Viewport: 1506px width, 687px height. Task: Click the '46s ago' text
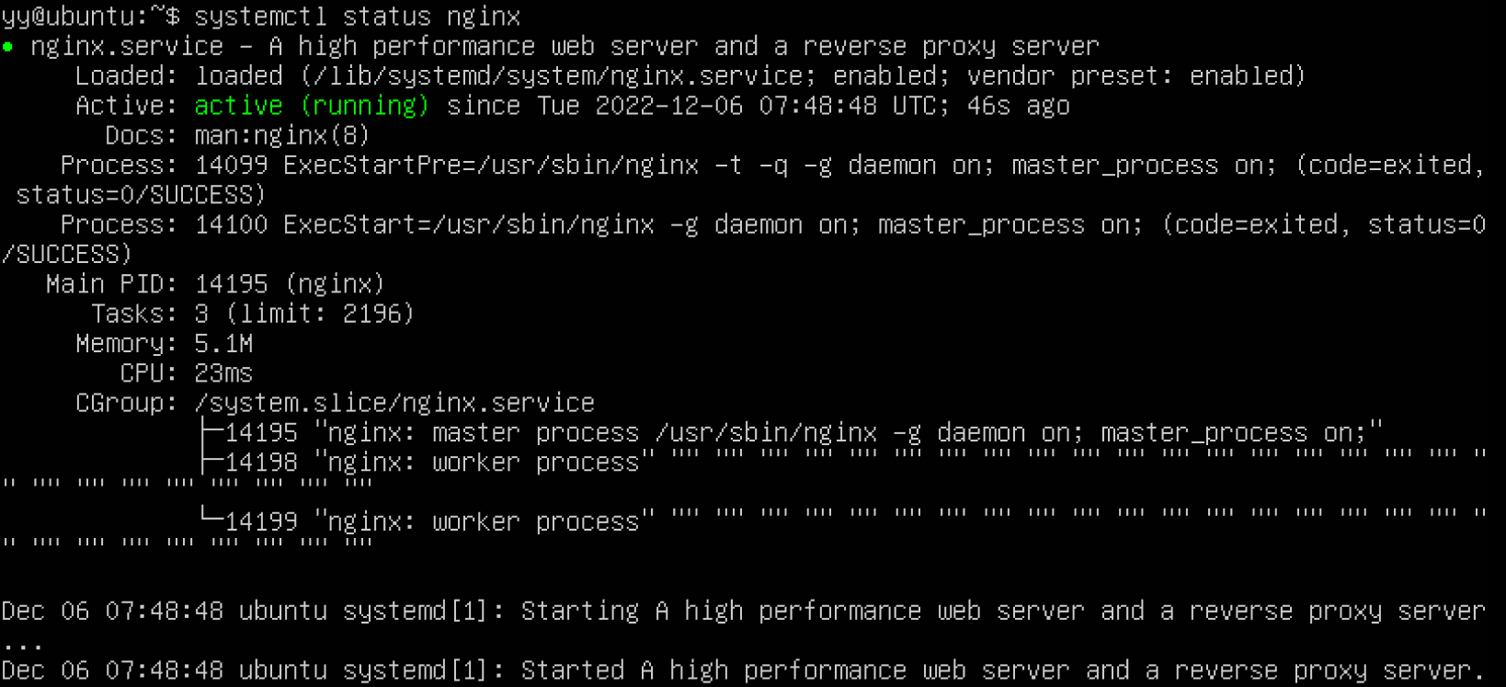pos(1019,106)
